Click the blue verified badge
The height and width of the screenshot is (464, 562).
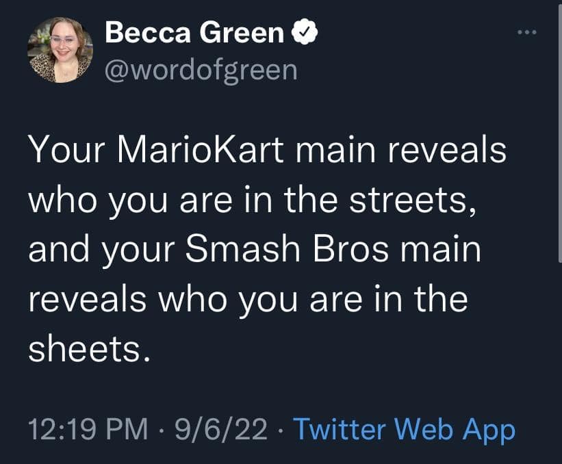(305, 33)
